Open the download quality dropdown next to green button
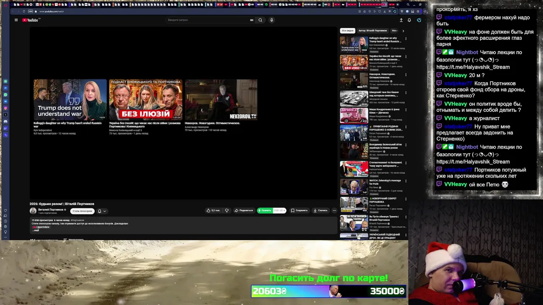This screenshot has height=305, width=543. [279, 210]
